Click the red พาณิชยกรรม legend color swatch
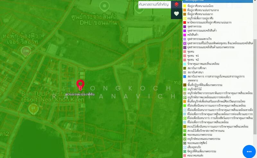Screen dimensions: 257x158 [184, 23]
